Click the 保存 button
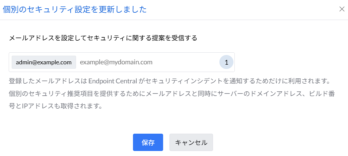Viewport: 348px width, 156px height. (x=148, y=143)
